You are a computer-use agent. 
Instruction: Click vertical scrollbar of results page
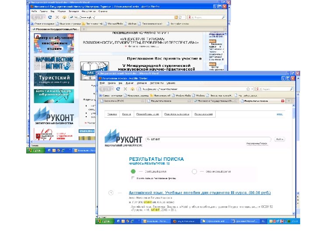(x=294, y=160)
